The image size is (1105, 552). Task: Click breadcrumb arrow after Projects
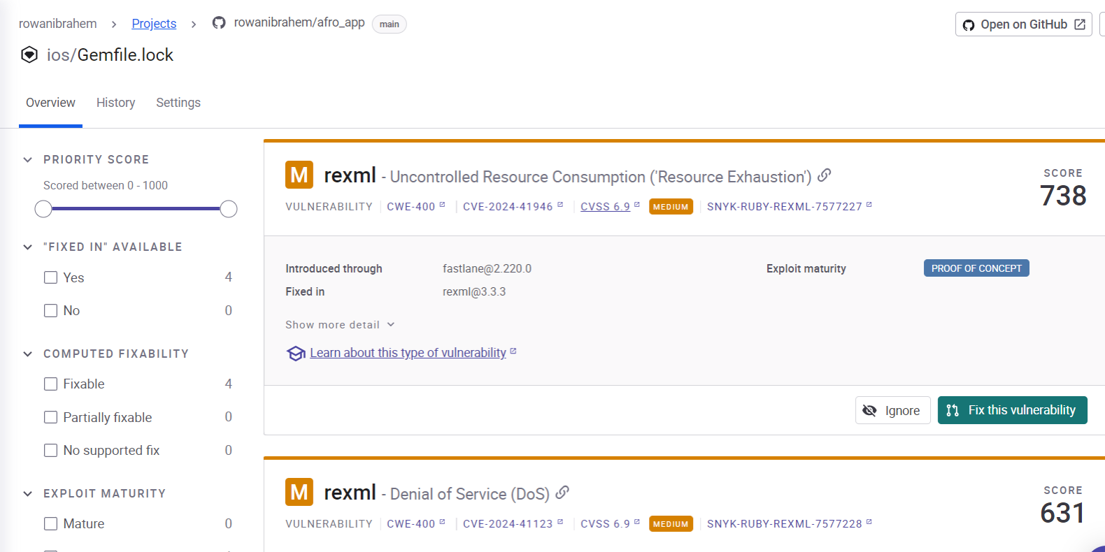194,24
